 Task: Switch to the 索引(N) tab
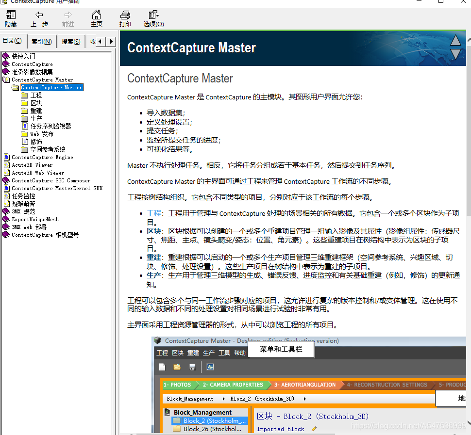[x=42, y=41]
